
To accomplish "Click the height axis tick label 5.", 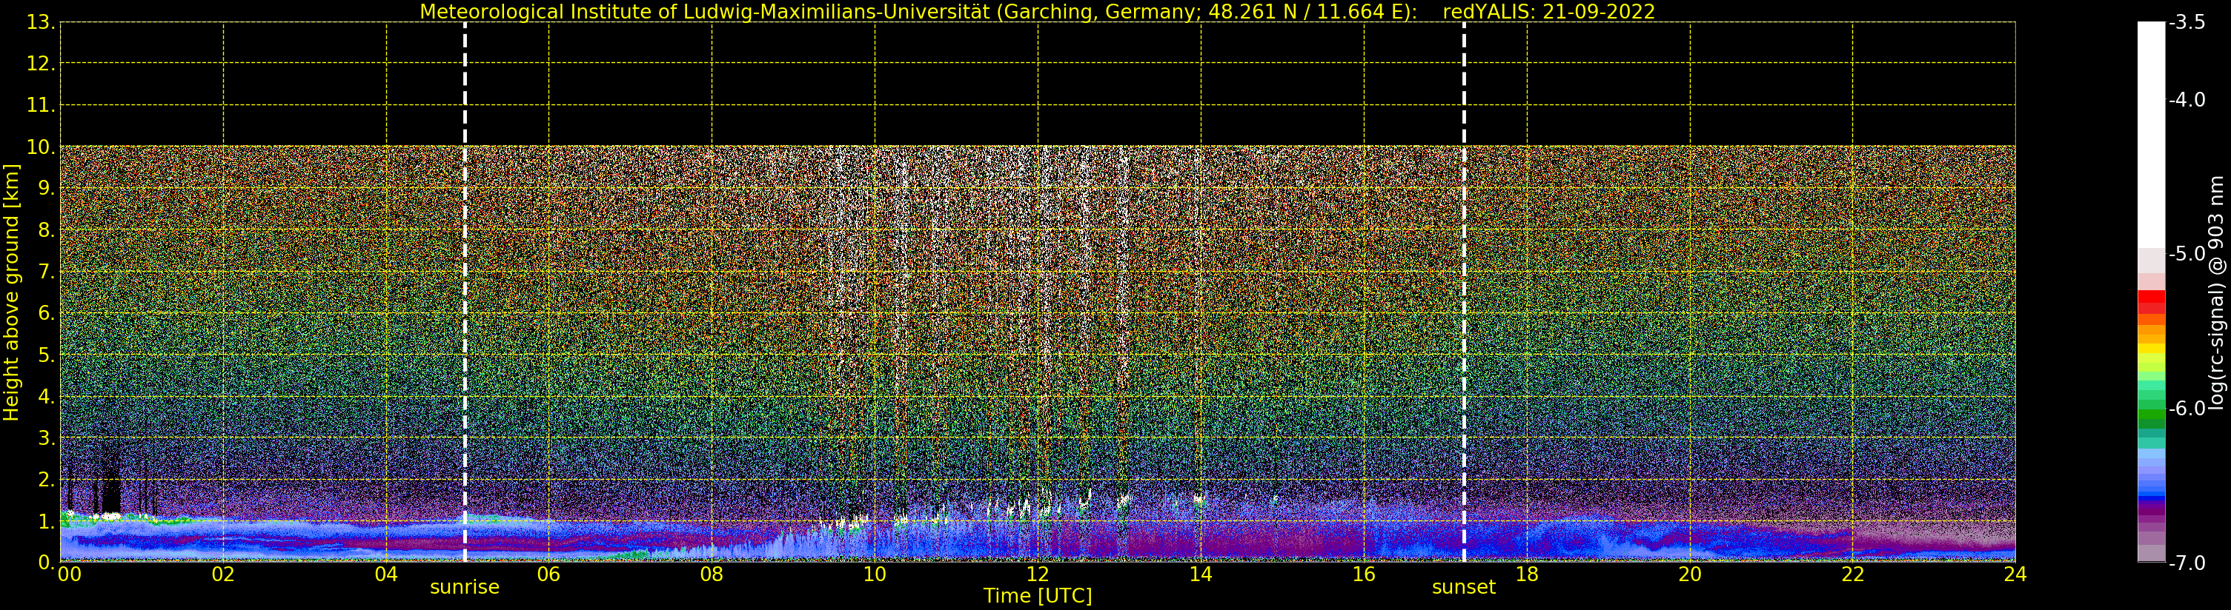I will pyautogui.click(x=46, y=355).
